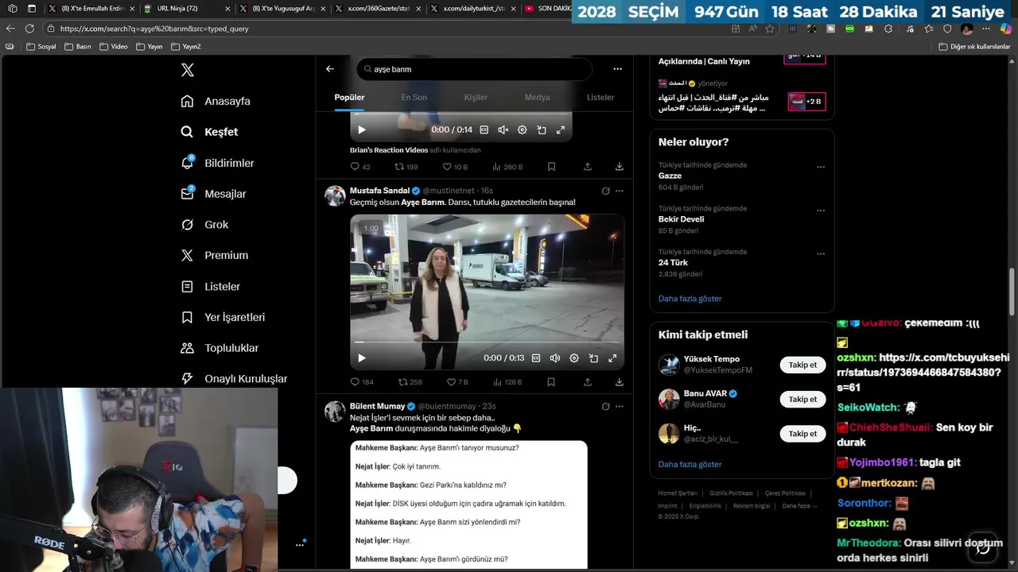1018x572 pixels.
Task: Bookmark the Mustafa Sandal tweet
Action: pos(551,382)
